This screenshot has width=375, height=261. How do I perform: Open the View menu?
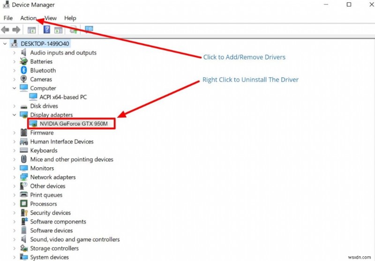[51, 18]
